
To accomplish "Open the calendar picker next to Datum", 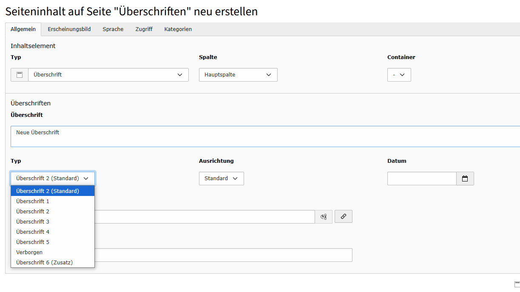I will [x=465, y=179].
